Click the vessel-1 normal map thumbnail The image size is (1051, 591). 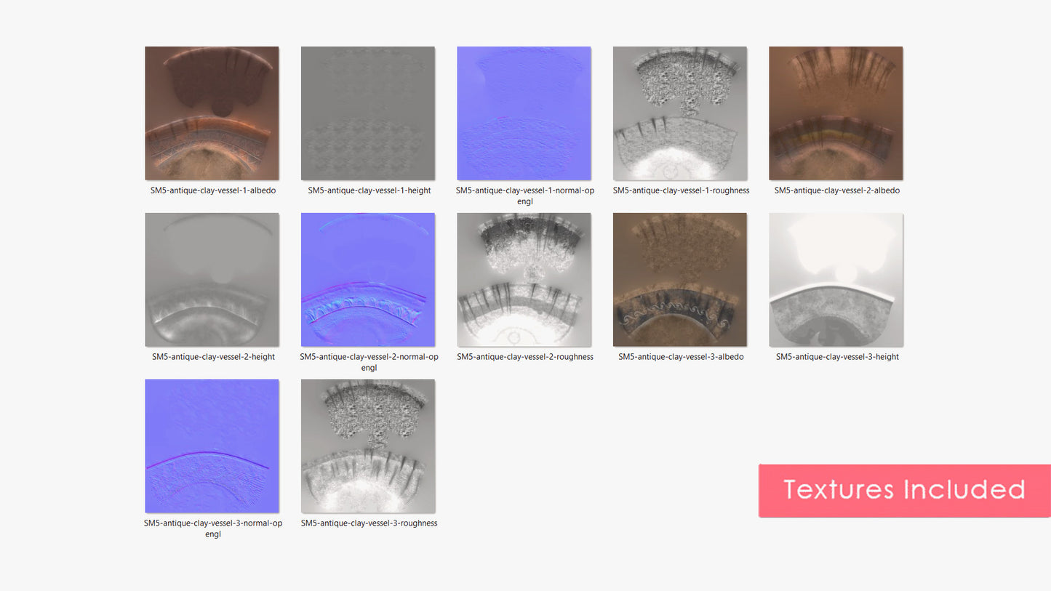coord(524,113)
